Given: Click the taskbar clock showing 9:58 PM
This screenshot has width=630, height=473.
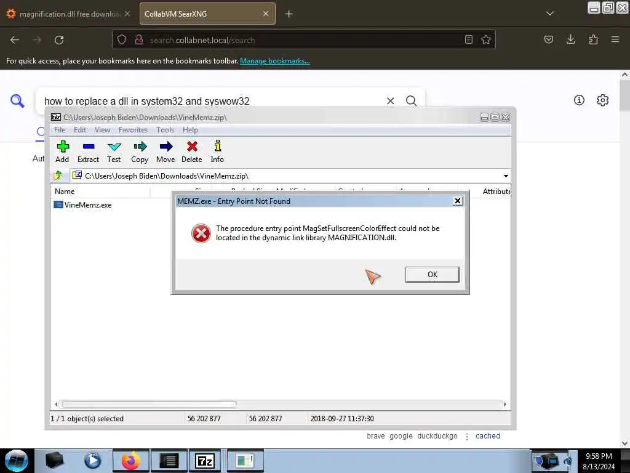Looking at the screenshot, I should (599, 461).
